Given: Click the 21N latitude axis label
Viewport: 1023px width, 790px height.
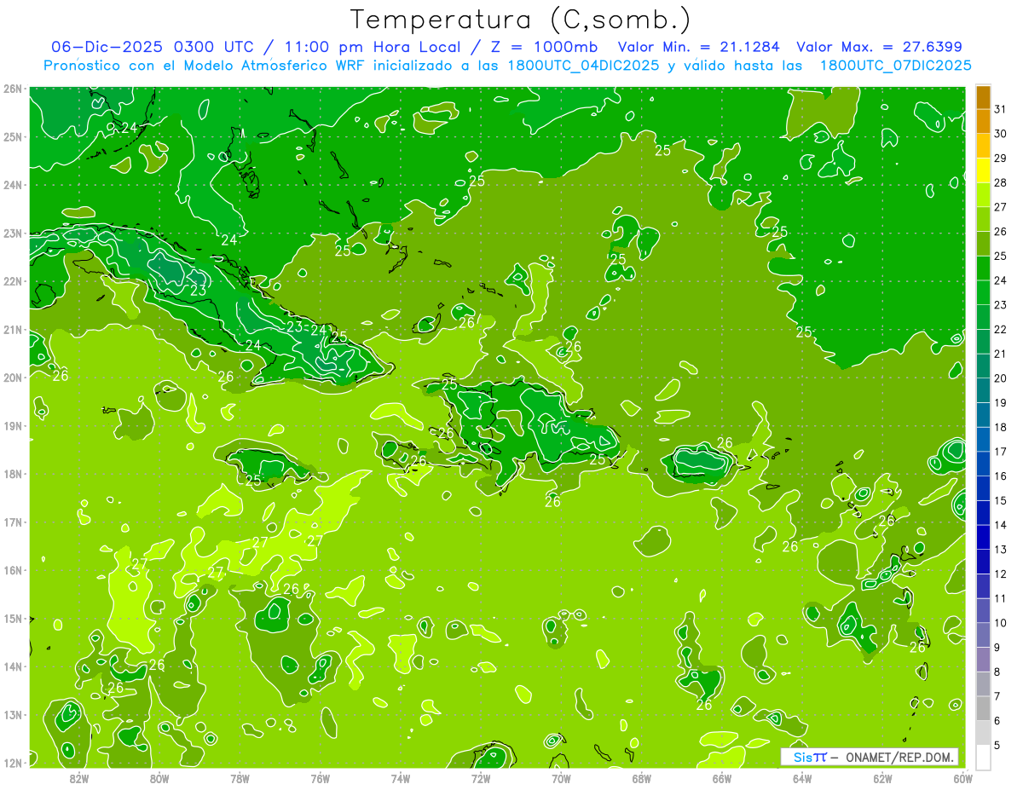Looking at the screenshot, I should pos(12,330).
